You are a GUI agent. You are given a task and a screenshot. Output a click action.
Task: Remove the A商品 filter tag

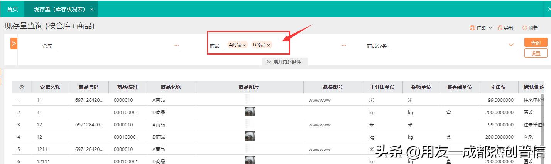pyautogui.click(x=244, y=45)
